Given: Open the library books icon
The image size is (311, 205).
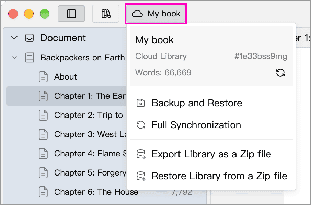Looking at the screenshot, I should (106, 14).
